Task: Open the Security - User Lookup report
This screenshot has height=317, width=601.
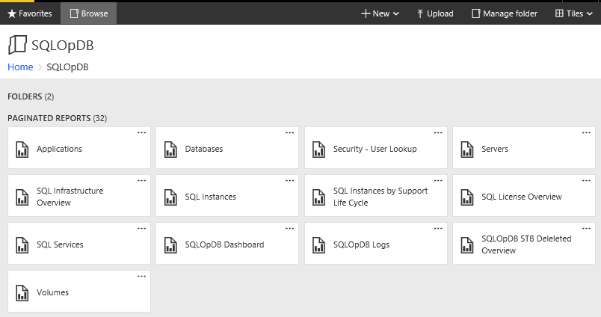Action: (375, 149)
